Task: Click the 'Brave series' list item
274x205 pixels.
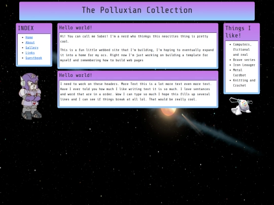Action: 244,60
